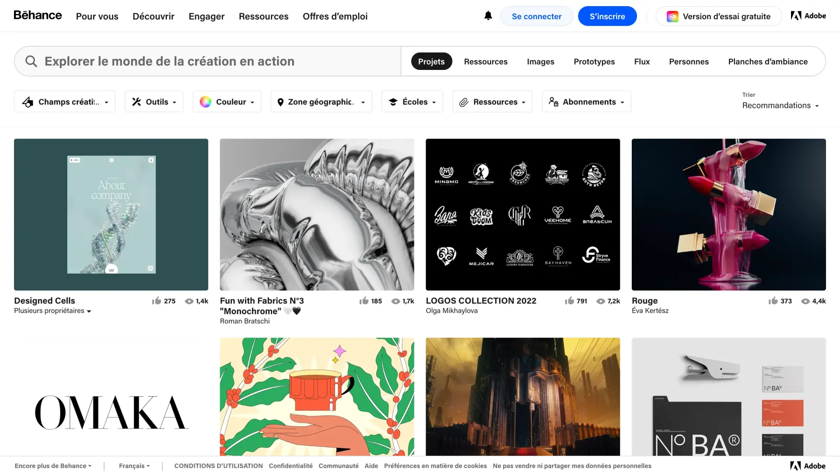The image size is (840, 475).
Task: Click the notification bell icon
Action: point(487,16)
